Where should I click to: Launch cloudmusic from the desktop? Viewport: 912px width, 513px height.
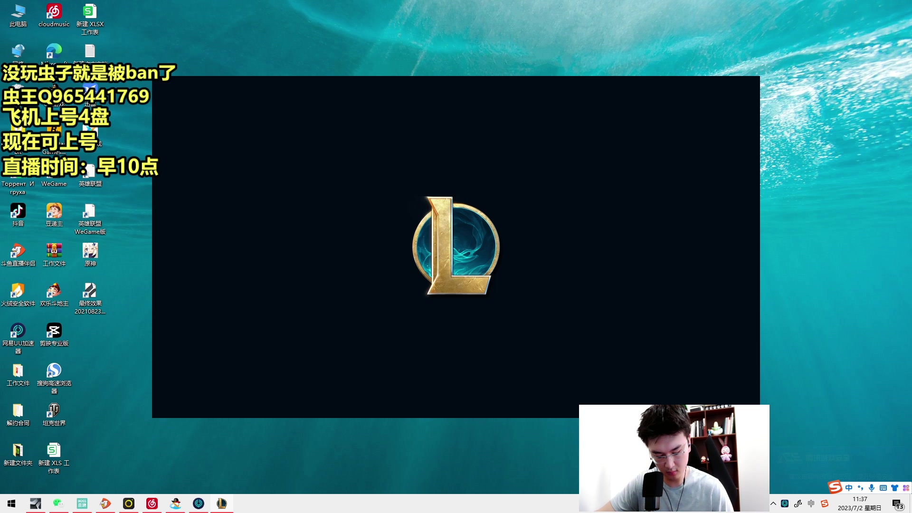click(x=54, y=15)
